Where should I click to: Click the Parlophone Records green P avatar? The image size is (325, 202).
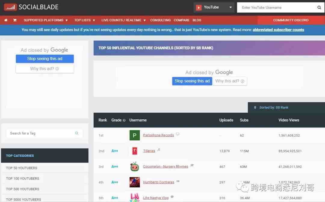click(x=135, y=135)
